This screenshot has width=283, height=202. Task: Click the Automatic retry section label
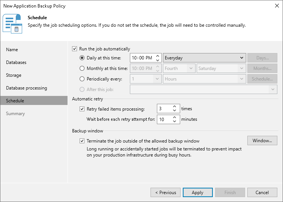click(87, 99)
